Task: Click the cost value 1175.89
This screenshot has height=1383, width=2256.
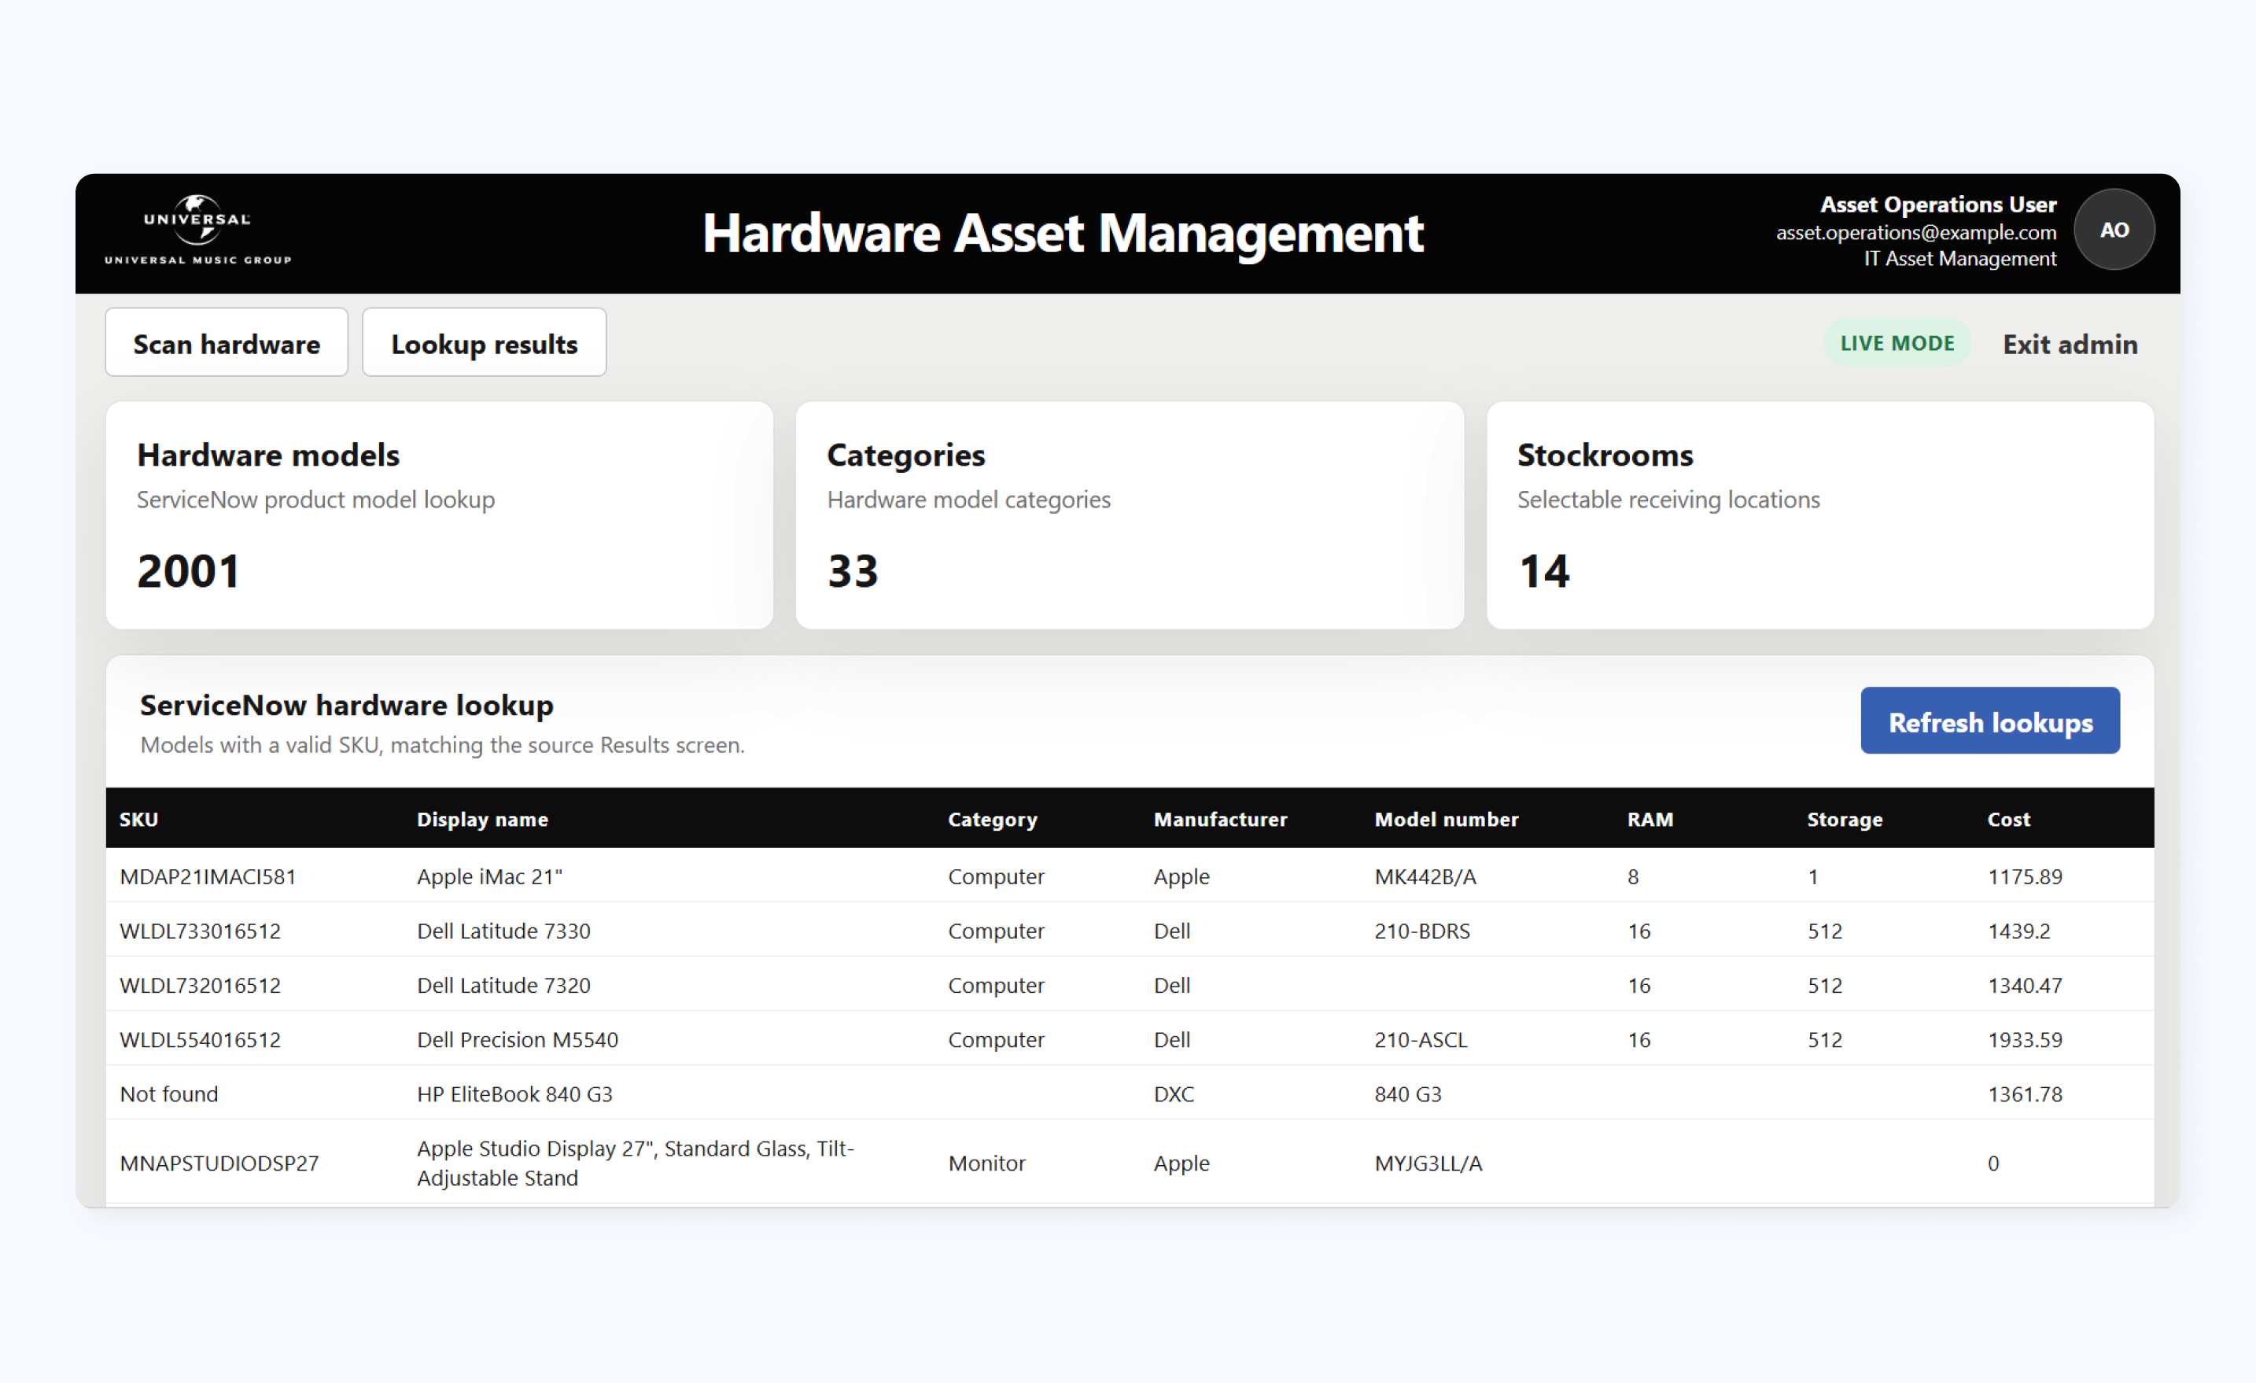Action: (2026, 876)
